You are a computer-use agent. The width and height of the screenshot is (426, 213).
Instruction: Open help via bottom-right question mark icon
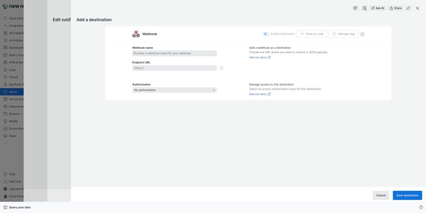tap(421, 207)
